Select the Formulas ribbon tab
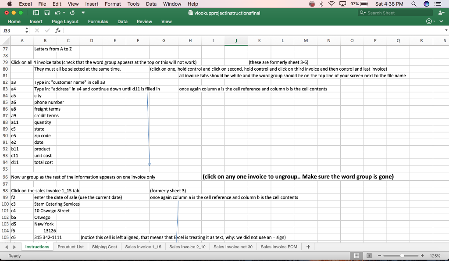 tap(98, 21)
